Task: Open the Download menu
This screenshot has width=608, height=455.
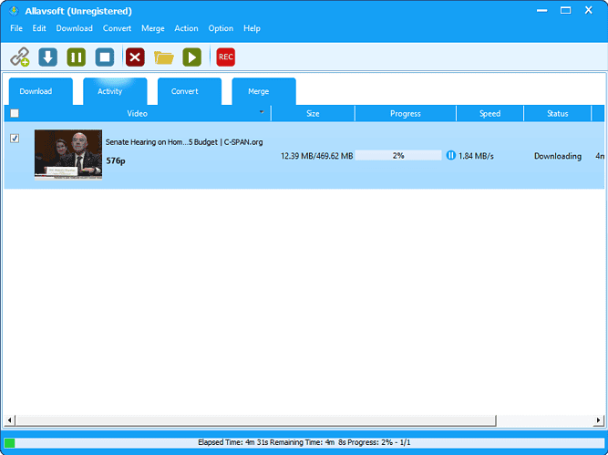Action: tap(75, 28)
